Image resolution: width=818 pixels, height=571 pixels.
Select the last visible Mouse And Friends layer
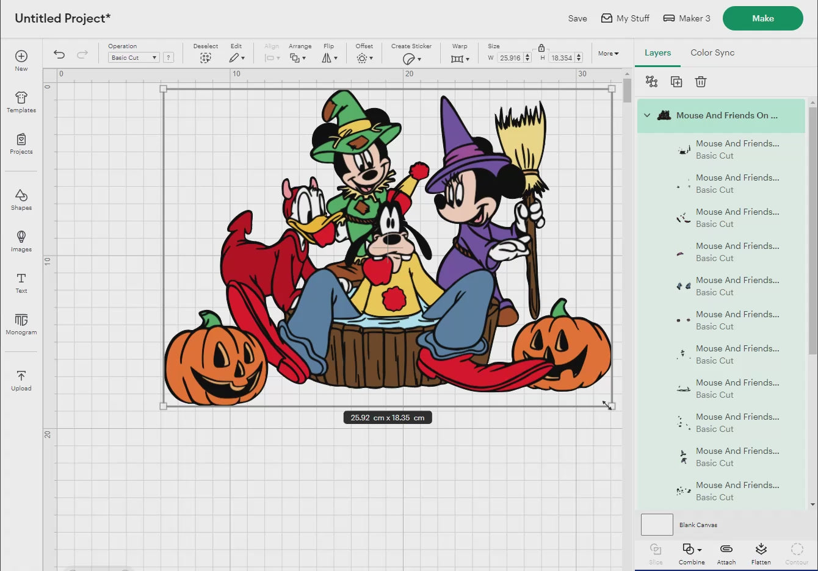point(721,491)
